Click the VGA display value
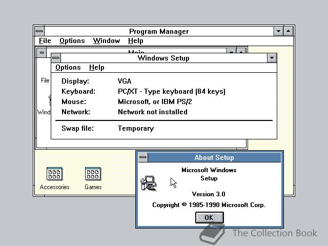This screenshot has height=246, width=328. point(125,81)
